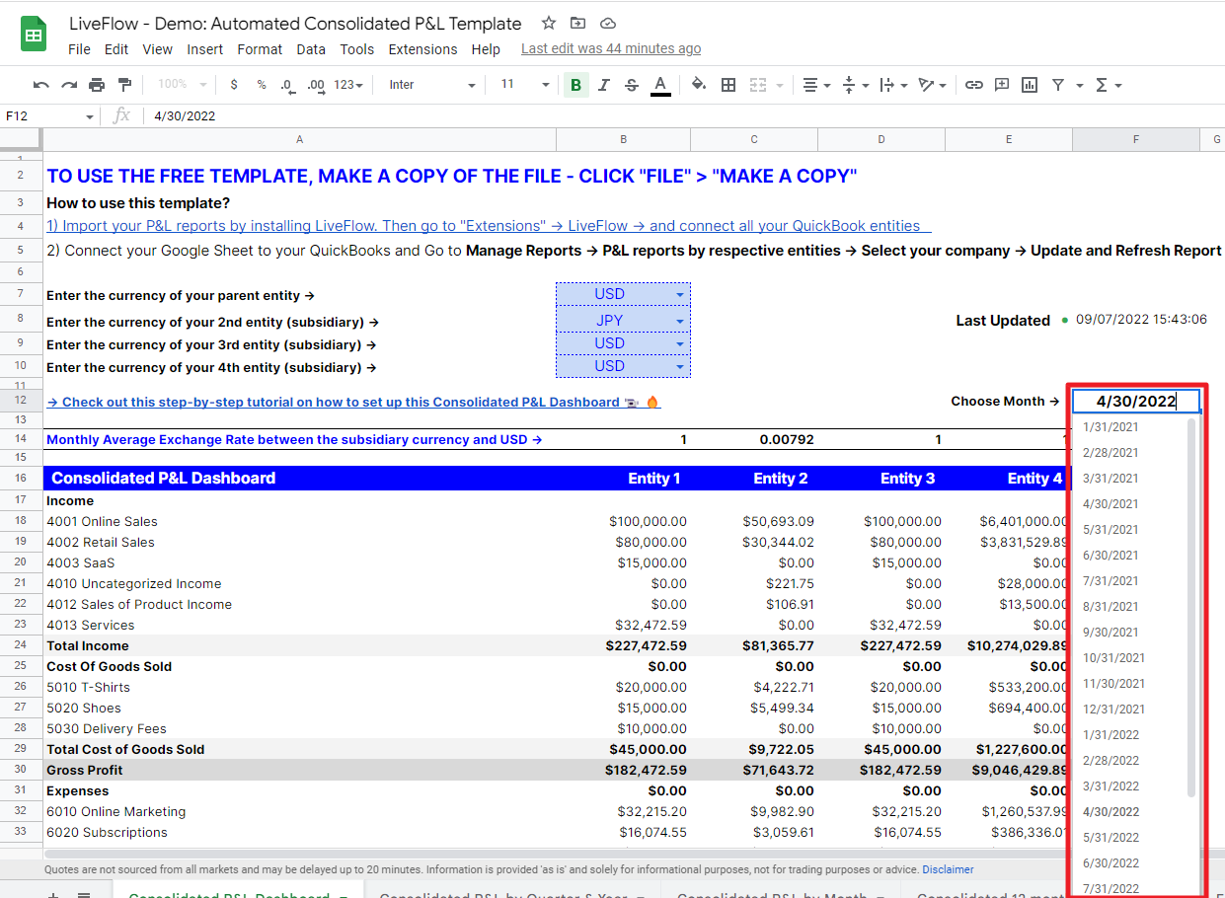Open the File menu
The height and width of the screenshot is (898, 1225).
pyautogui.click(x=79, y=49)
